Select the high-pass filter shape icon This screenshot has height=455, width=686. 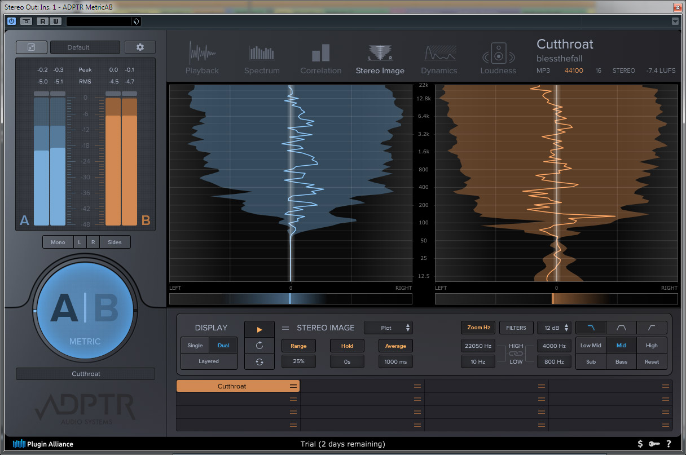click(652, 328)
